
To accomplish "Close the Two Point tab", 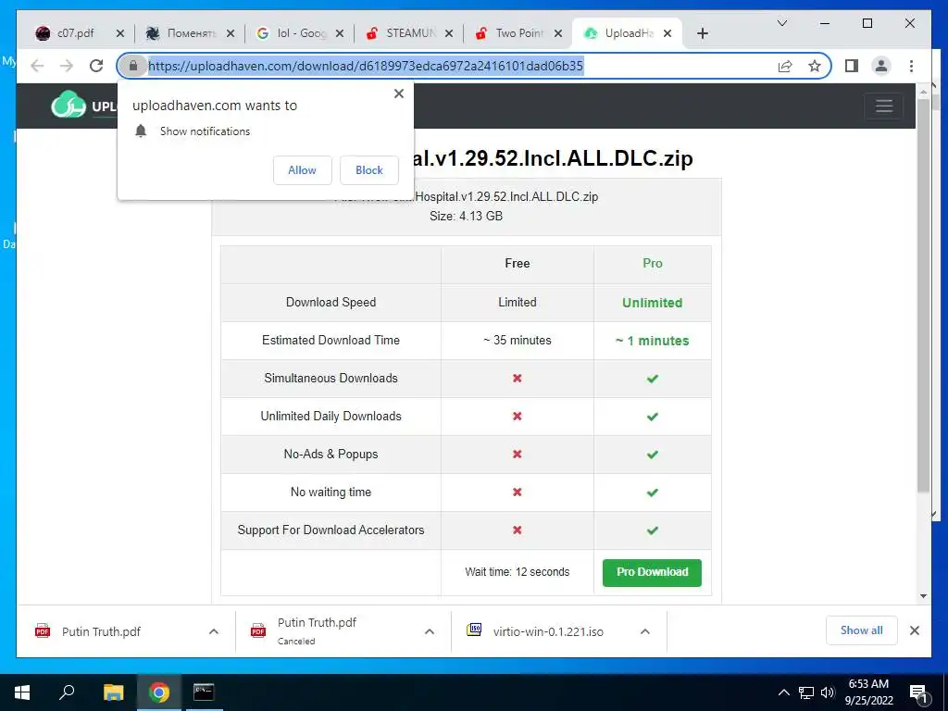I will 558,33.
